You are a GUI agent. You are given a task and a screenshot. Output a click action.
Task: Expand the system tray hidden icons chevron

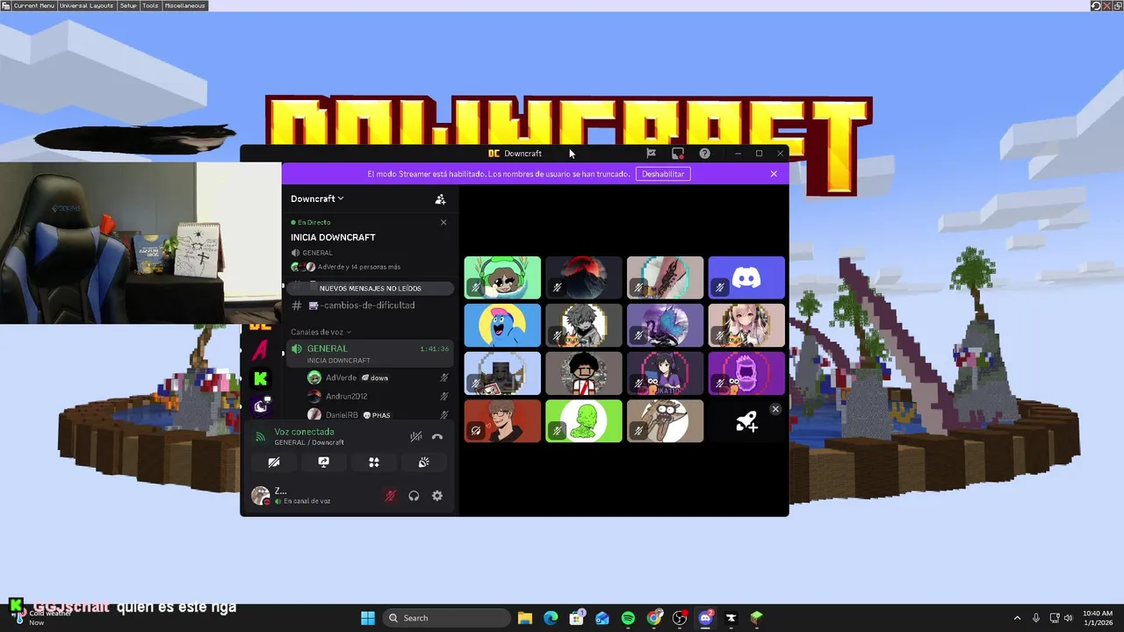point(1017,618)
